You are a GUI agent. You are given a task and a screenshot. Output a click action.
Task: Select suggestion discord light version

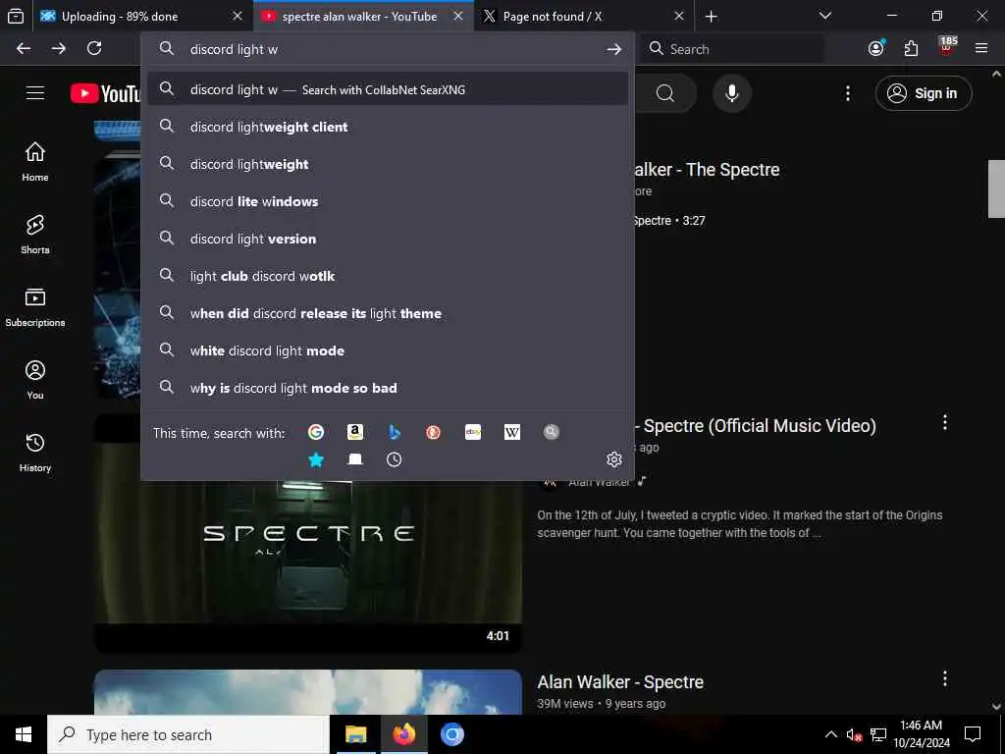388,239
